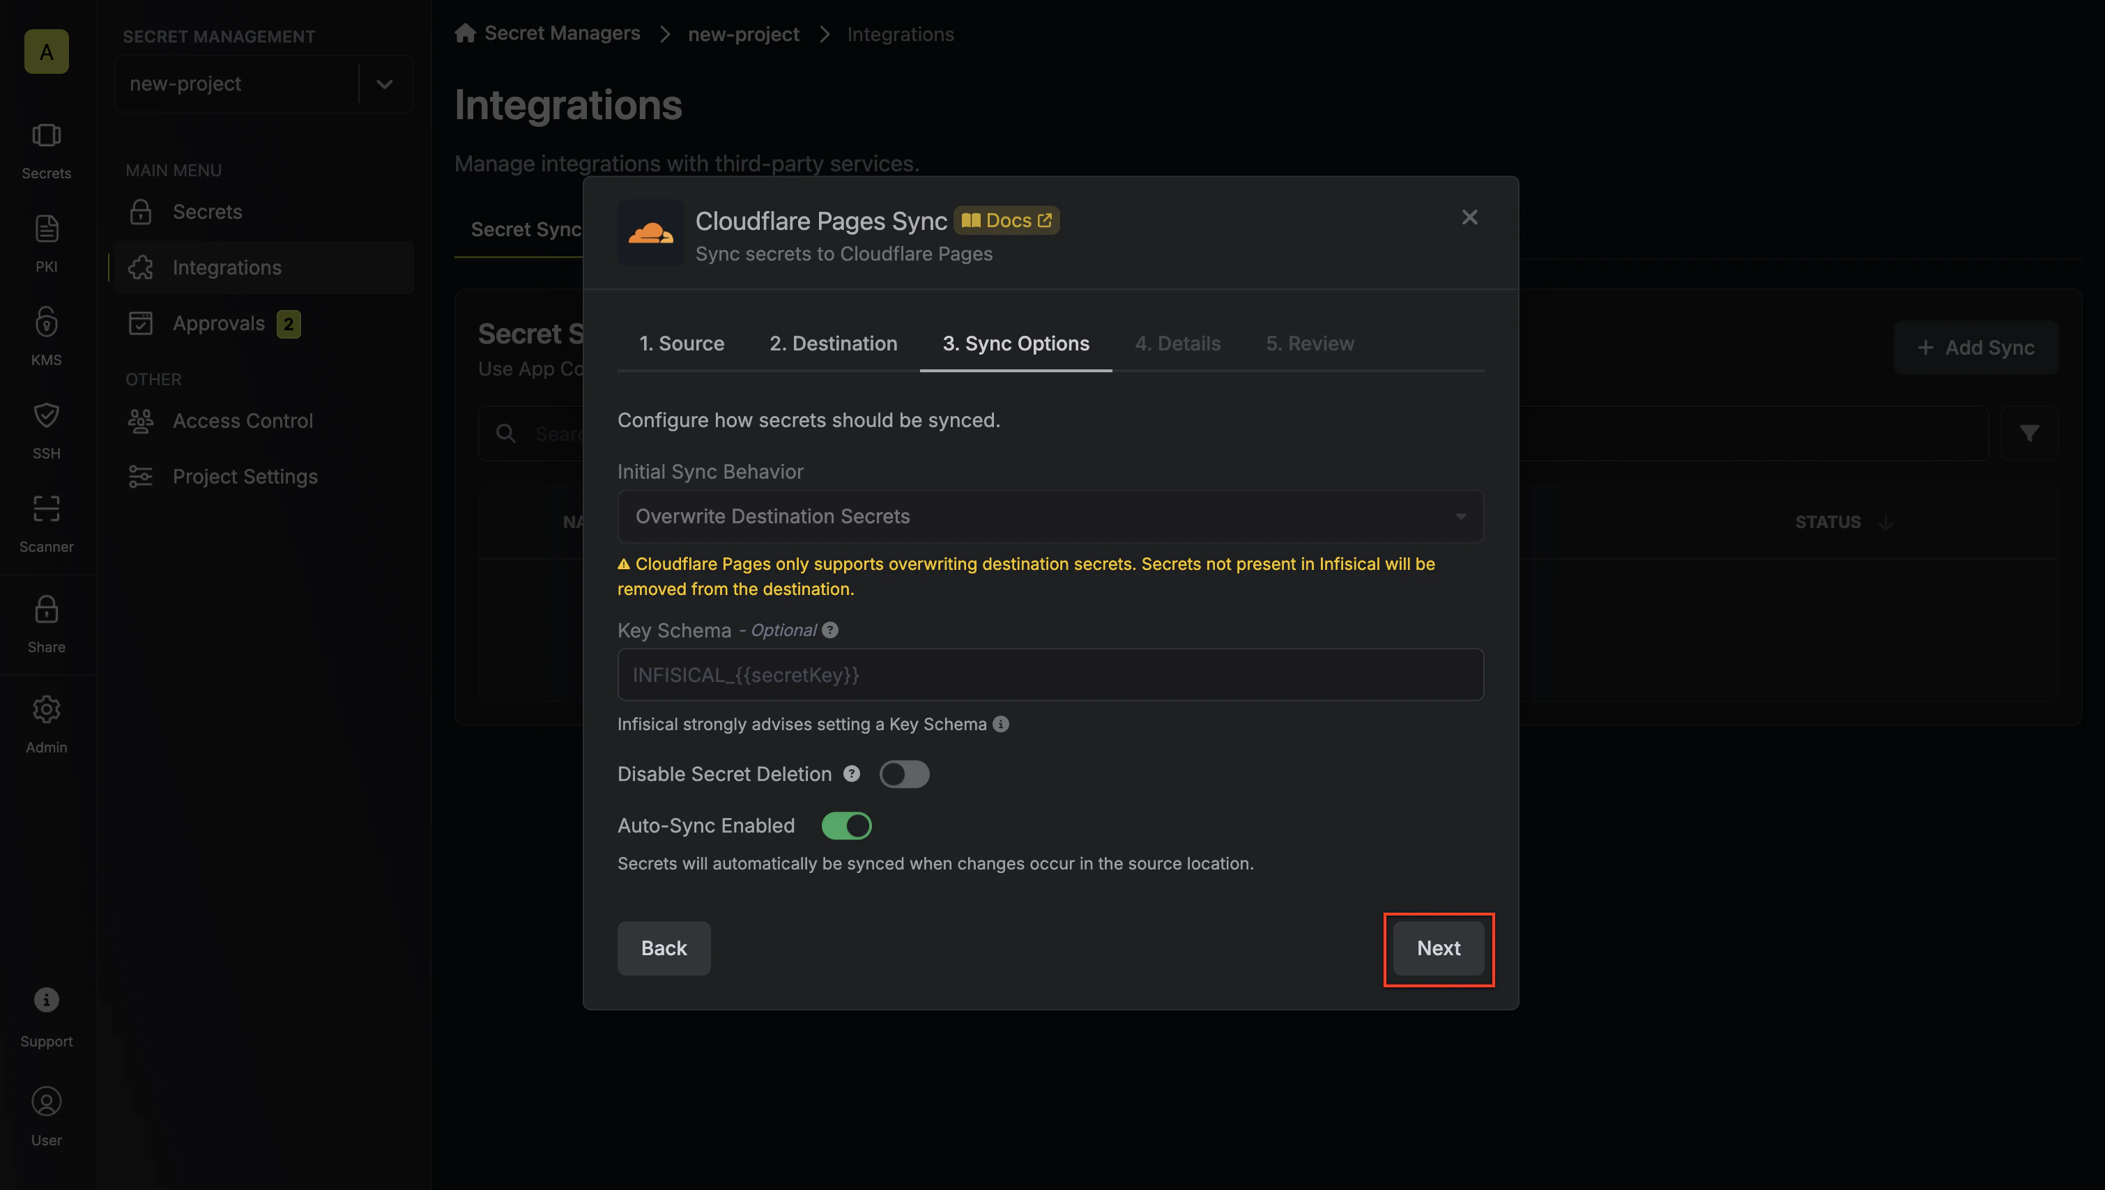2105x1190 pixels.
Task: Click the filter funnel icon
Action: pyautogui.click(x=2029, y=433)
